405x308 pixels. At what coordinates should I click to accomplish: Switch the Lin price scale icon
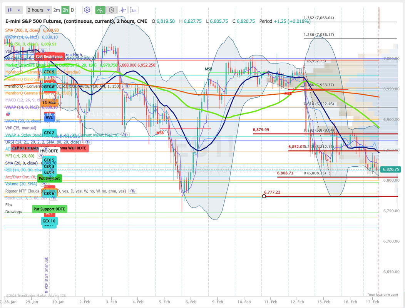pyautogui.click(x=134, y=10)
